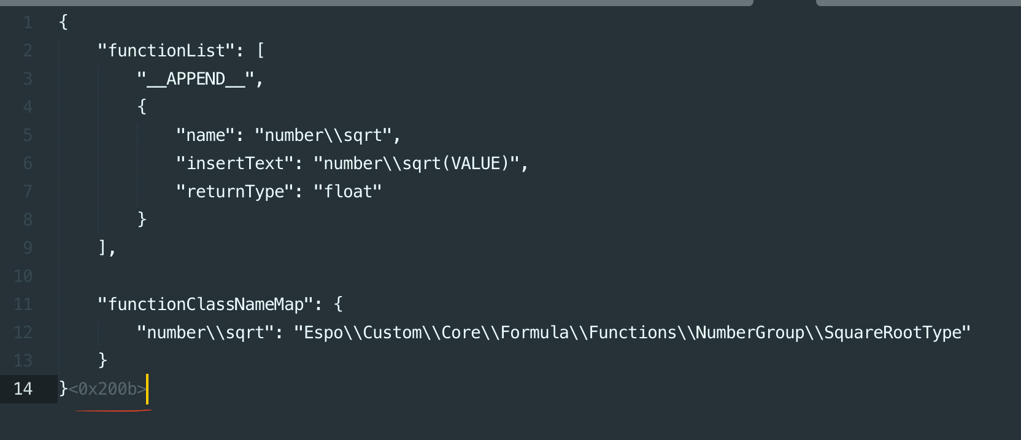Click the "functionClassNameMap" key
The width and height of the screenshot is (1021, 440).
coord(206,304)
